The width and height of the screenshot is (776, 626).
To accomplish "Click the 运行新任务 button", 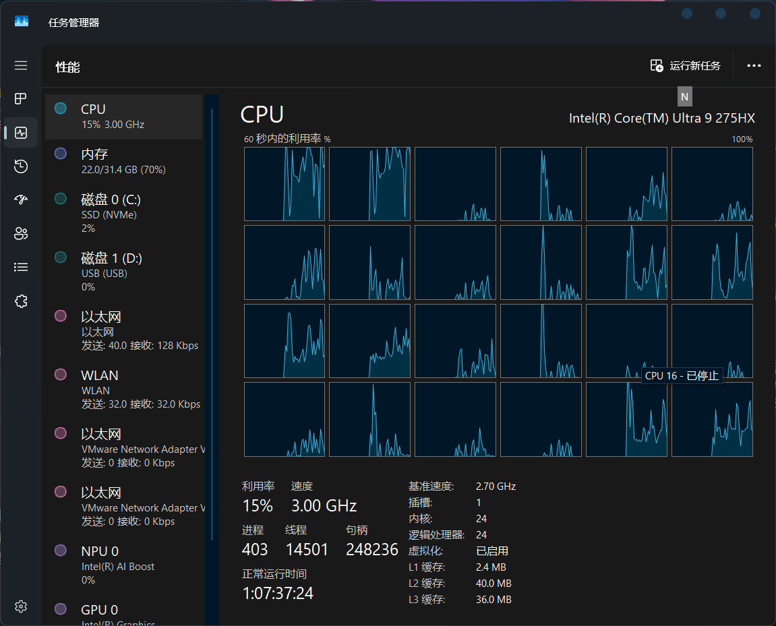I will 686,66.
